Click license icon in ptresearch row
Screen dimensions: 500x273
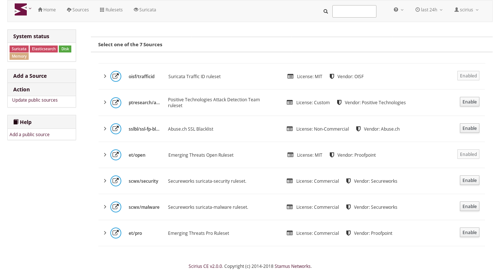click(290, 102)
